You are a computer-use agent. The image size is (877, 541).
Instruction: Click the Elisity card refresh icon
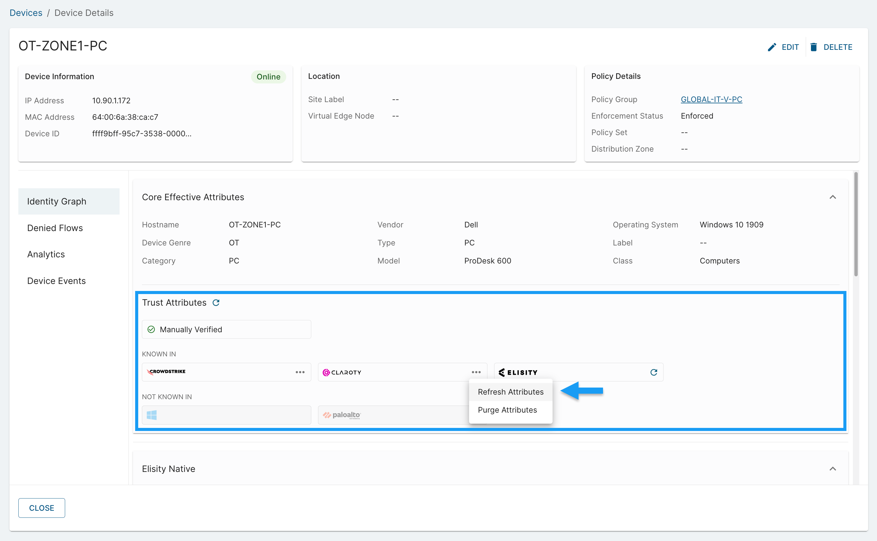coord(654,372)
